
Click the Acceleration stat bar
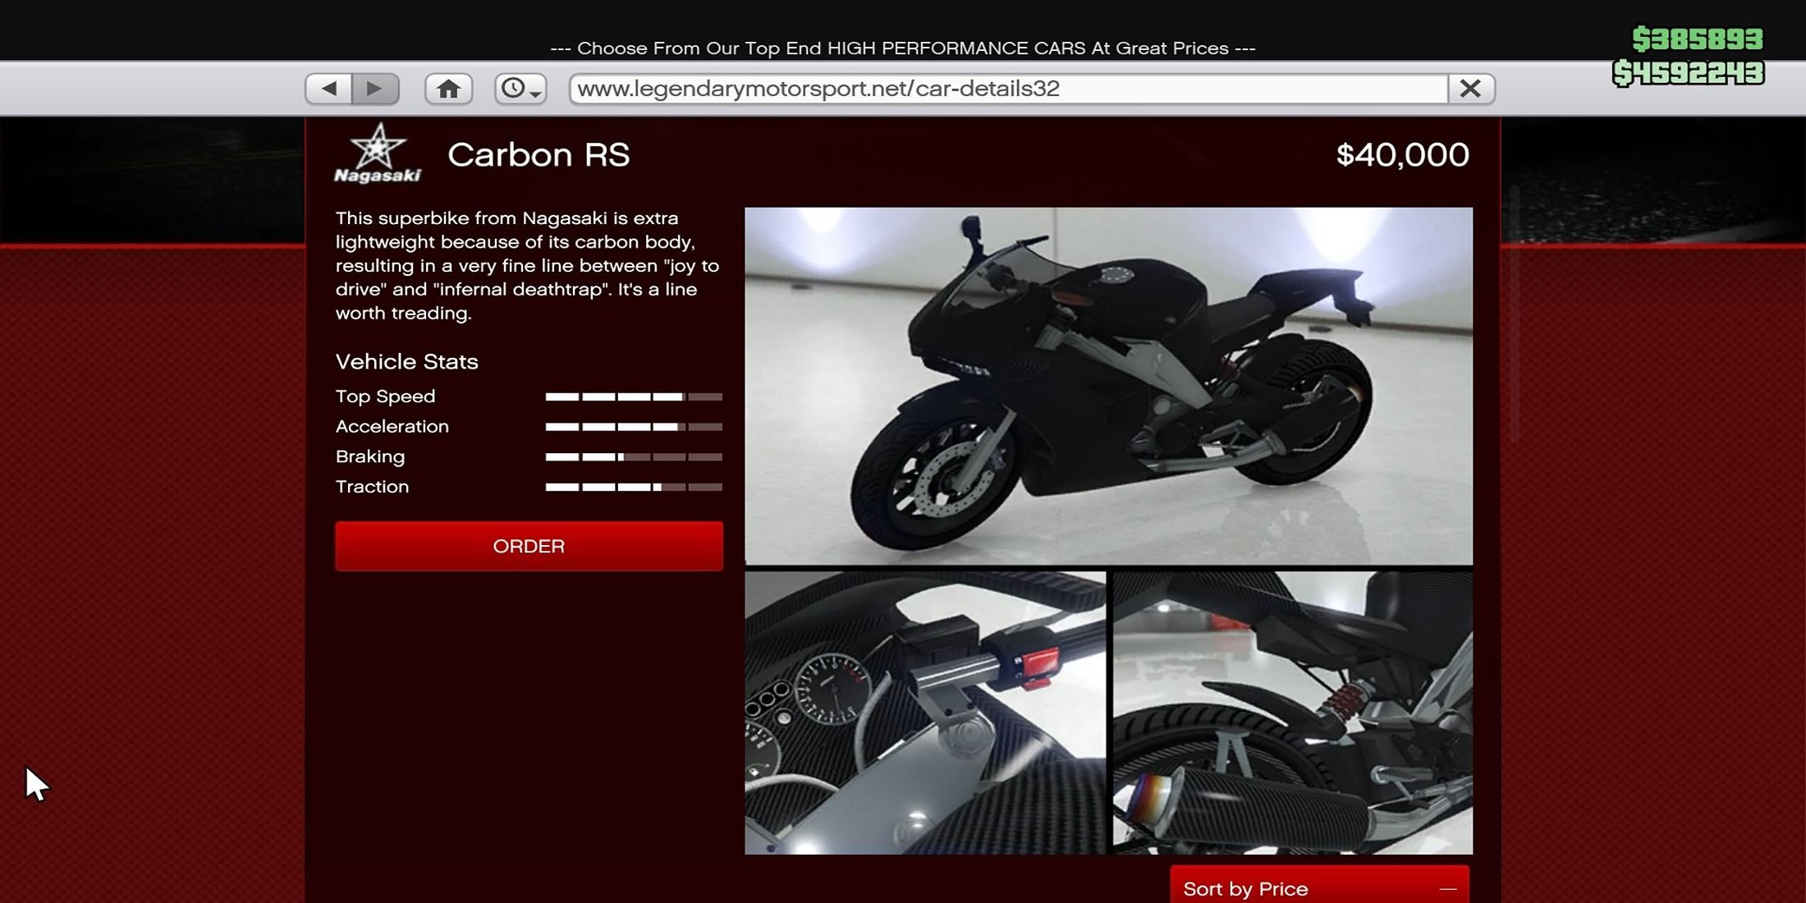[x=634, y=427]
